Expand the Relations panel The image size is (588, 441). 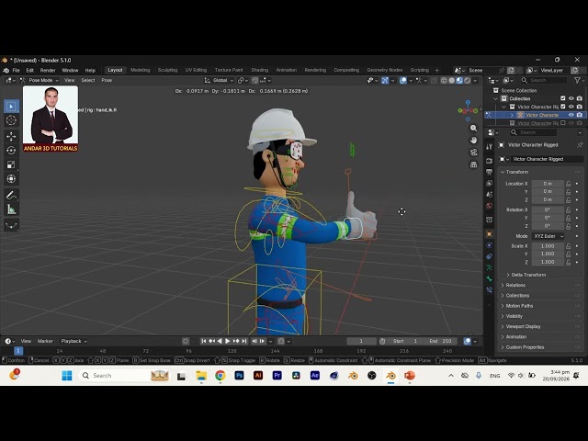click(515, 285)
